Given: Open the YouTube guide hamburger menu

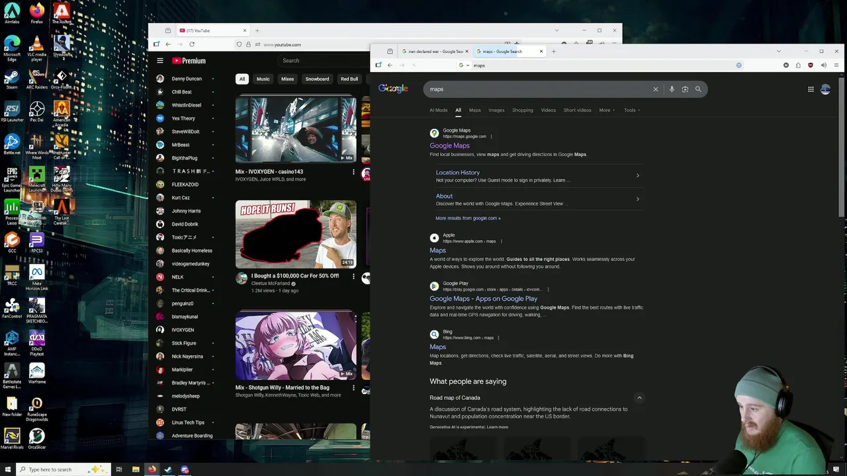Looking at the screenshot, I should [x=160, y=60].
